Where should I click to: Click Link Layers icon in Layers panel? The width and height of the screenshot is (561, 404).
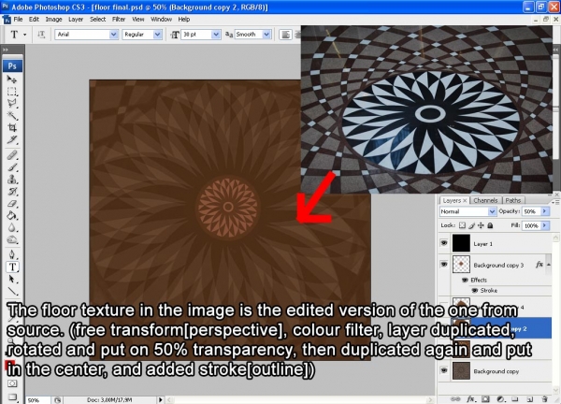[455, 398]
